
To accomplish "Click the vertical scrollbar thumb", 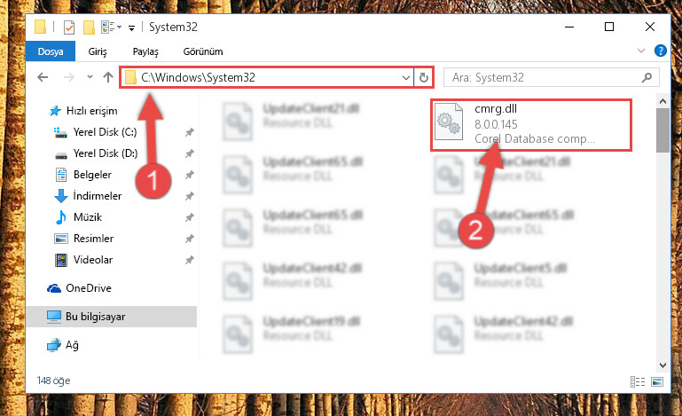I will point(662,130).
